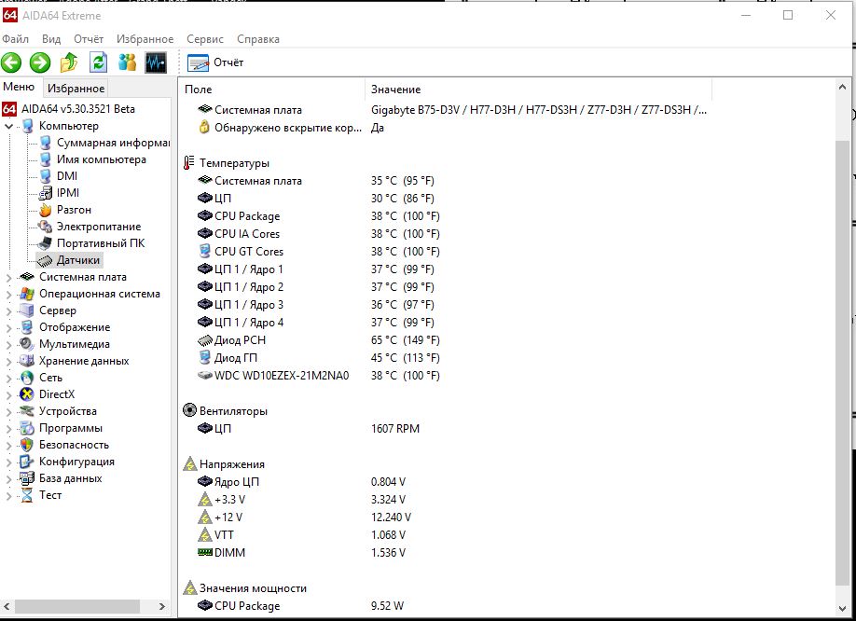Click the База данных tree icon

click(26, 478)
